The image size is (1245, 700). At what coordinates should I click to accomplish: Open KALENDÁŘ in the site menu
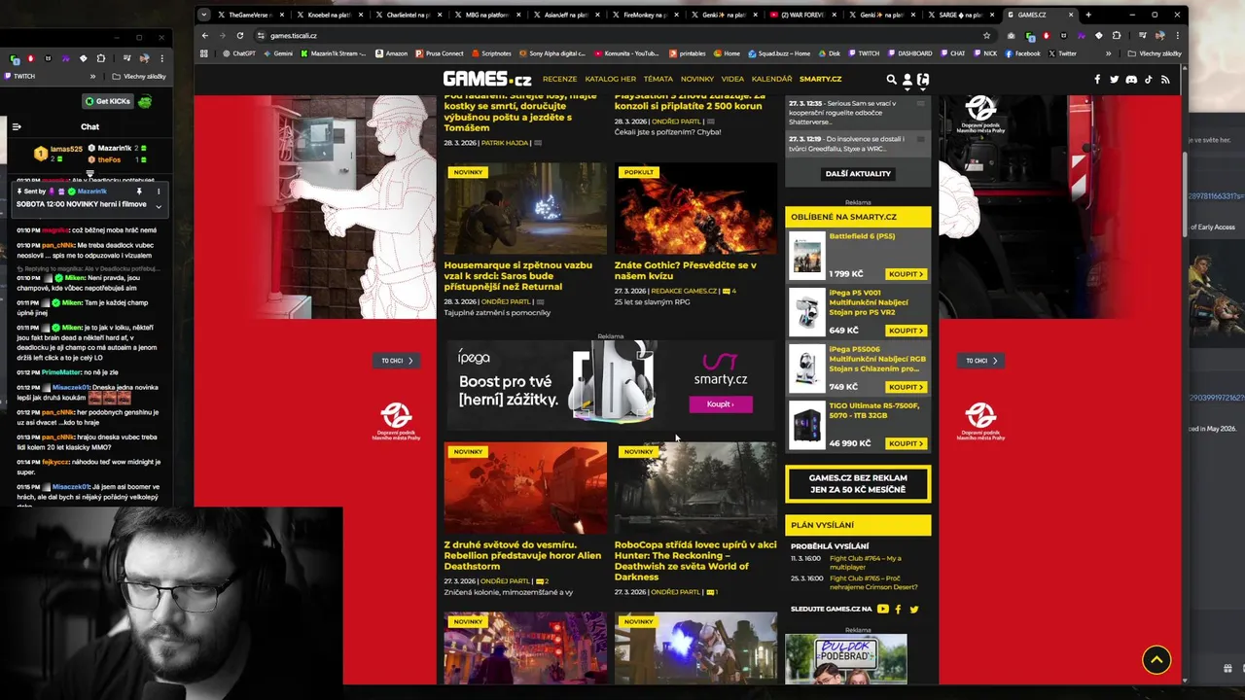[x=772, y=79]
